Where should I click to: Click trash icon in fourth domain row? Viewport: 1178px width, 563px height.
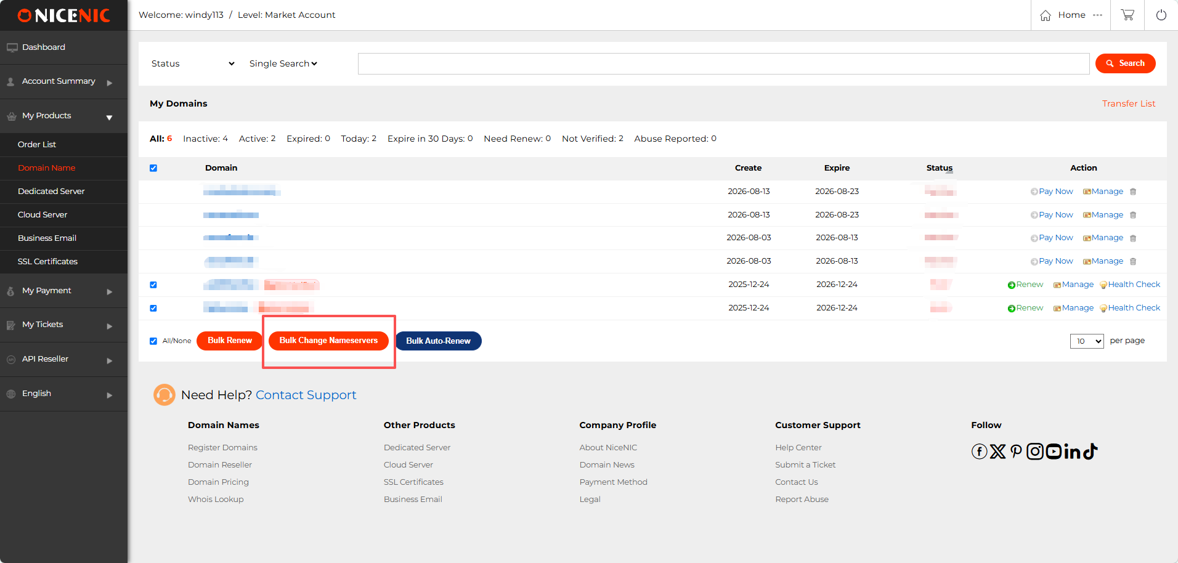[x=1133, y=261]
